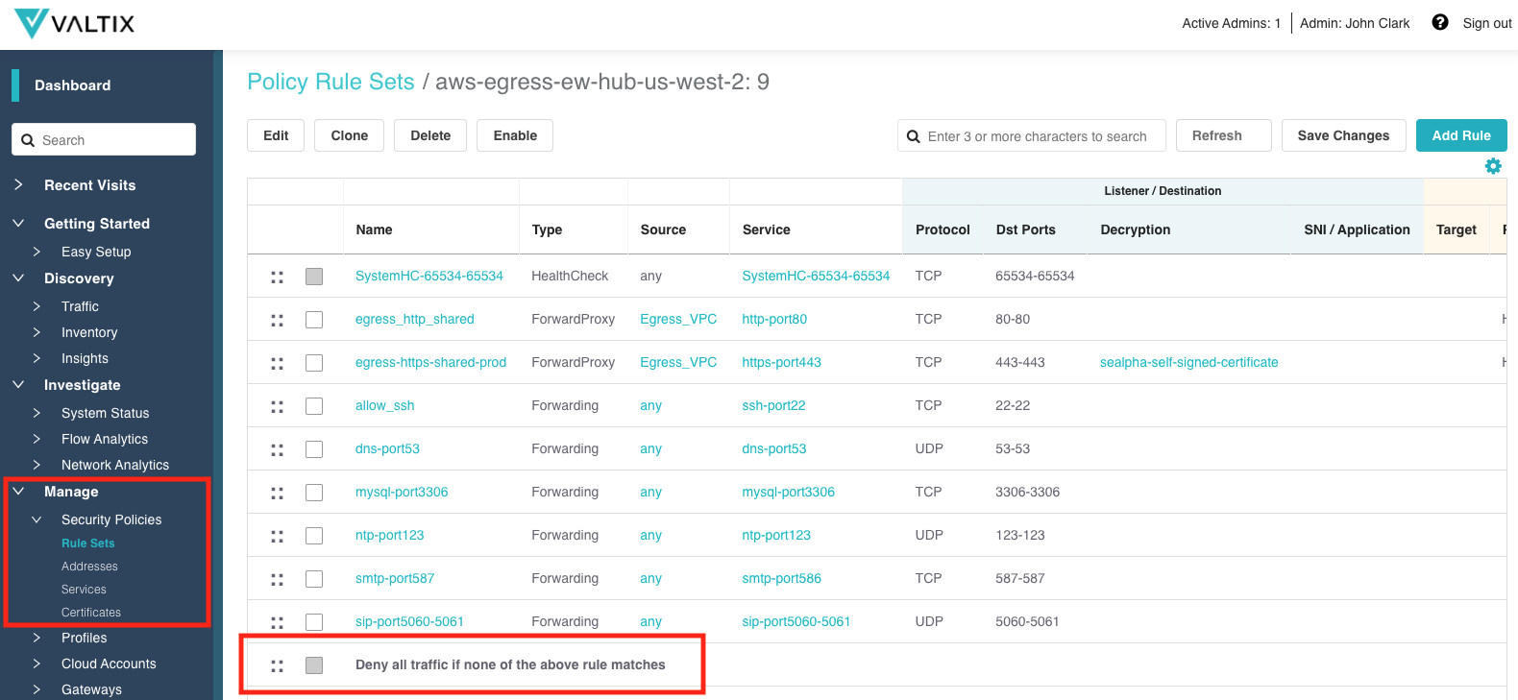Open the Dashboard menu item
This screenshot has width=1518, height=700.
click(x=73, y=85)
